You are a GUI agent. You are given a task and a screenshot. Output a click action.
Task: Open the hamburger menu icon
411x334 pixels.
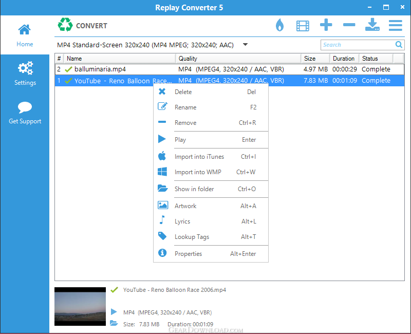[395, 25]
